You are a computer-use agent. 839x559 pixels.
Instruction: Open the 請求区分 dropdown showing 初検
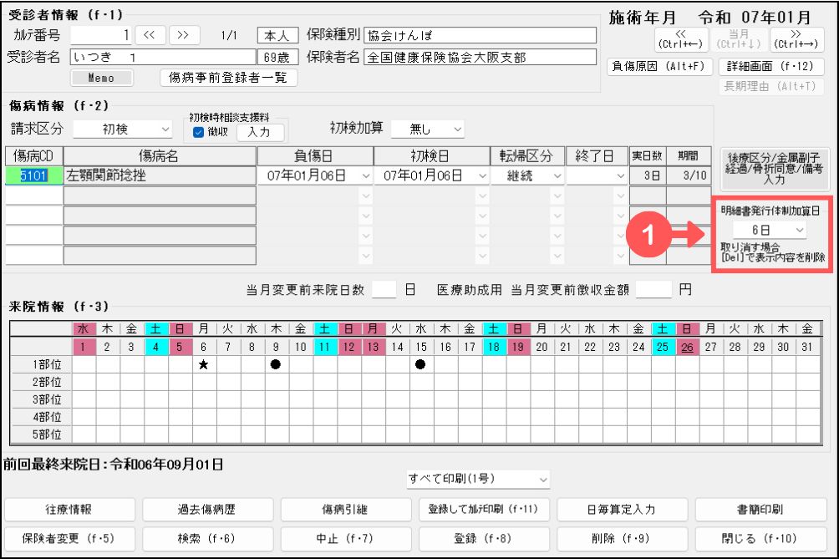122,130
